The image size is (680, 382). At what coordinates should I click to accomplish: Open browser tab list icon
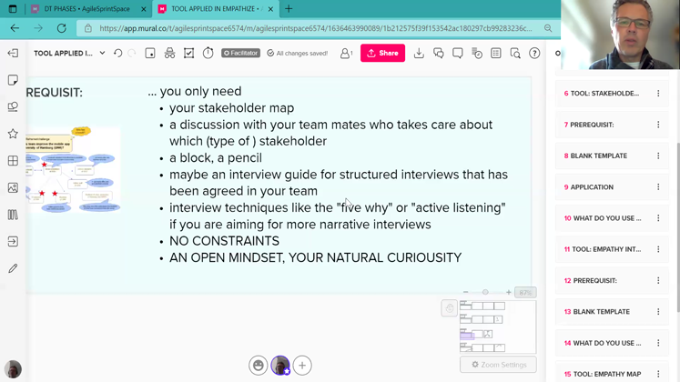click(x=13, y=9)
